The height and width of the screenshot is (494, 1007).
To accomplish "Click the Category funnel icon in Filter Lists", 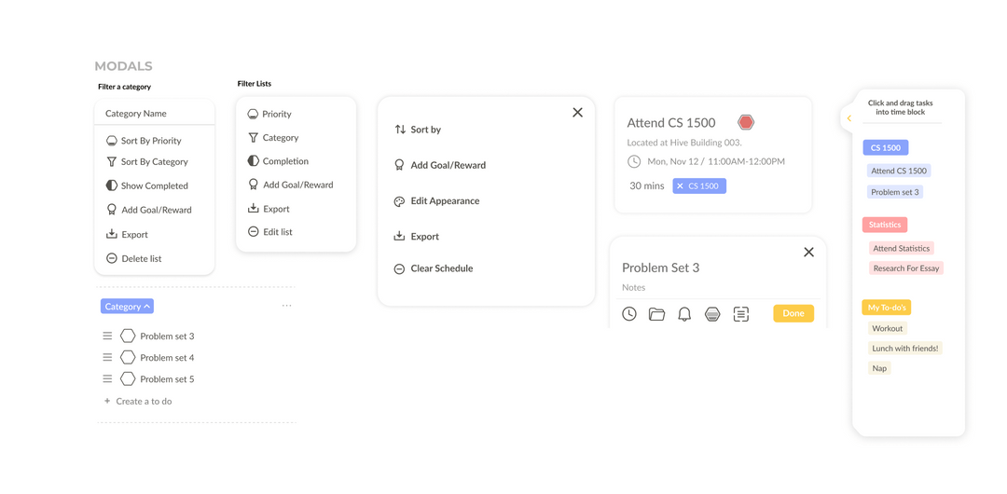I will click(253, 137).
